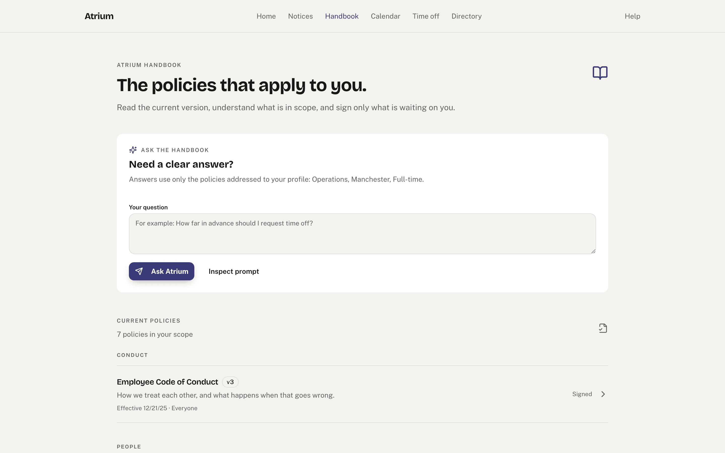Click the Inspect prompt button

click(x=234, y=271)
